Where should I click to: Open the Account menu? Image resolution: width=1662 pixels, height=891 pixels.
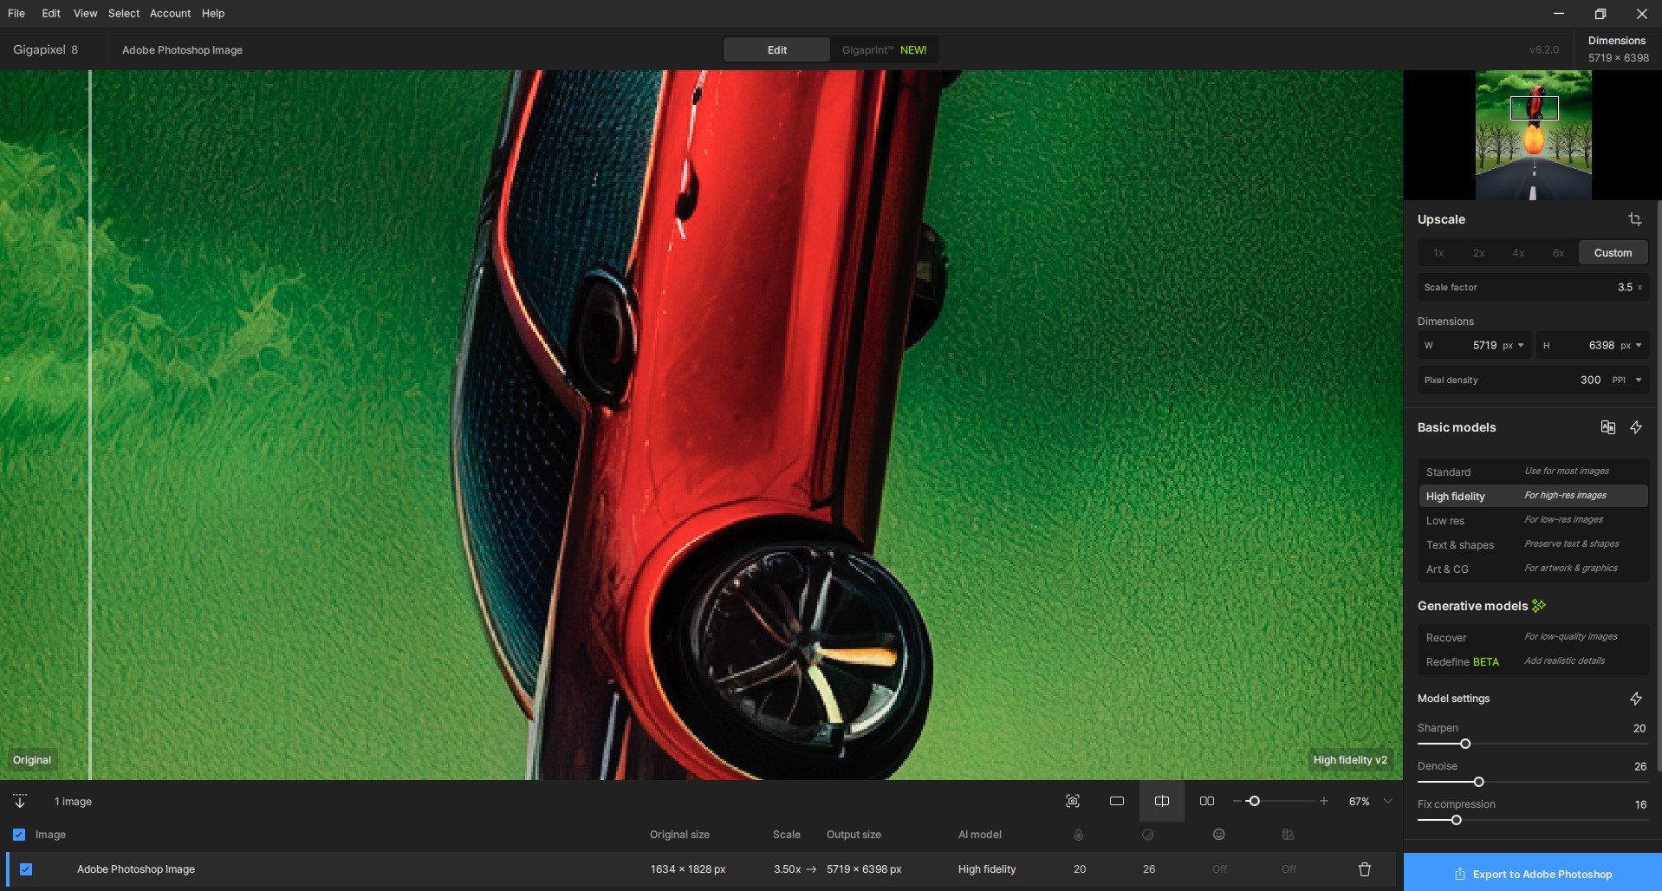pos(170,13)
